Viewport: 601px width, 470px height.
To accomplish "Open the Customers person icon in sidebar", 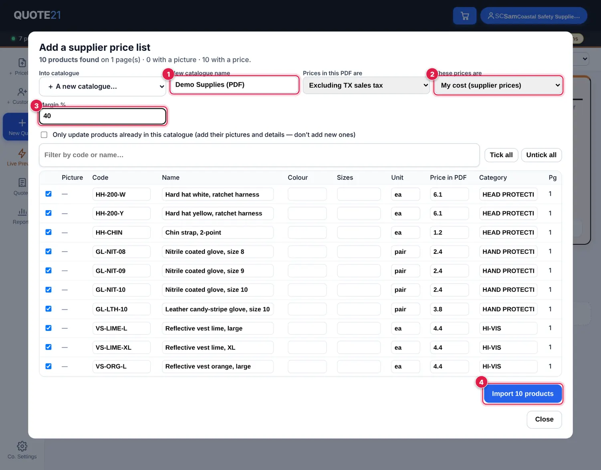I will pos(22,92).
